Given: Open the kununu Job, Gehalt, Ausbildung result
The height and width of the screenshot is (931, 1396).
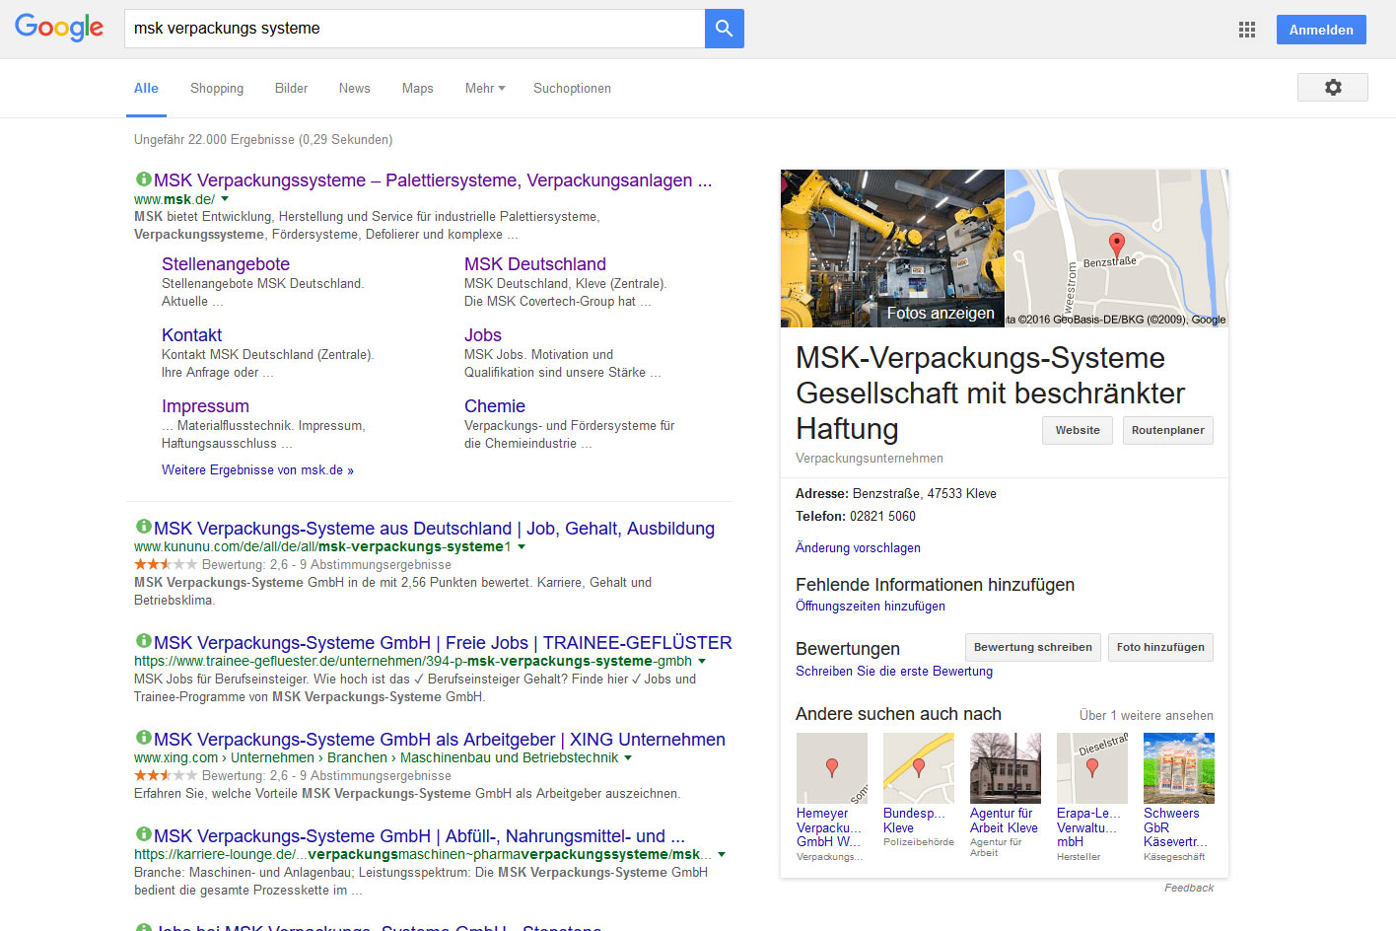Looking at the screenshot, I should pyautogui.click(x=434, y=529).
